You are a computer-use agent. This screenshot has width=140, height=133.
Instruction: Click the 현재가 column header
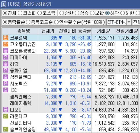point(48,31)
